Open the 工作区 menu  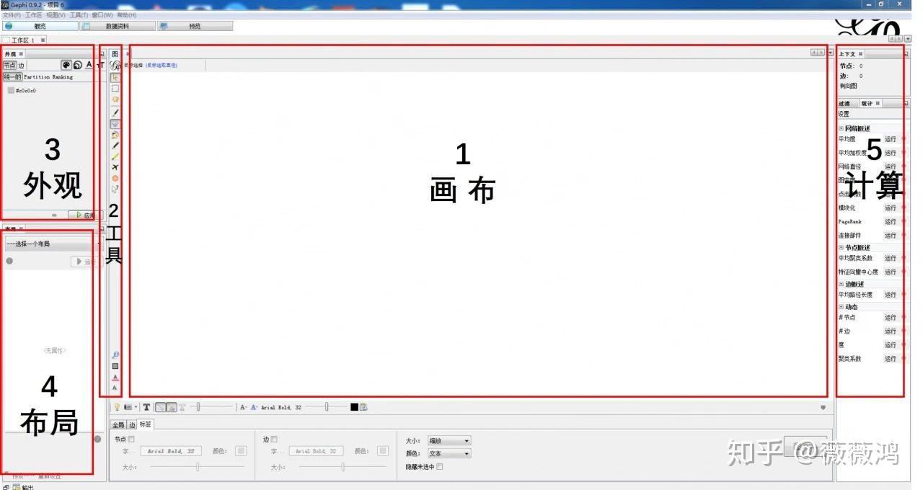coord(34,14)
